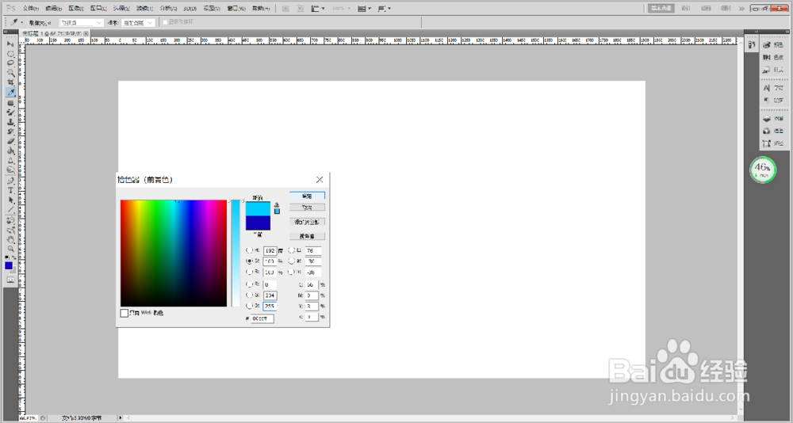
Task: Select the R red radio button
Action: (249, 284)
